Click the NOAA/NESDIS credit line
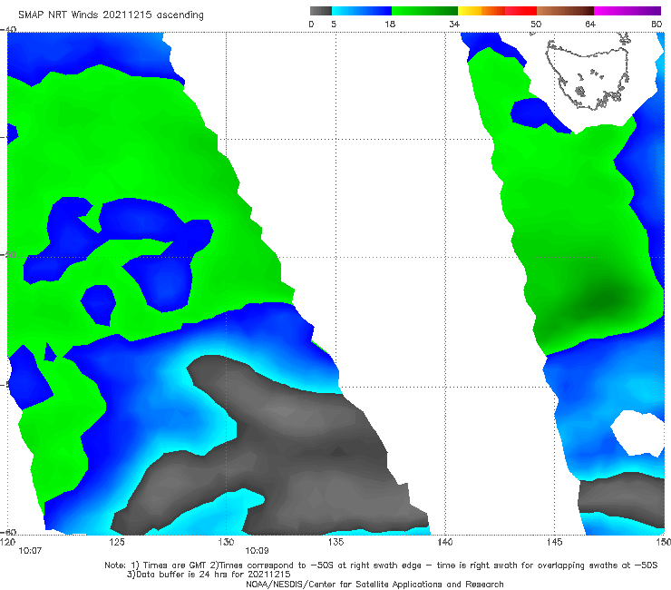671x590 pixels. [374, 584]
